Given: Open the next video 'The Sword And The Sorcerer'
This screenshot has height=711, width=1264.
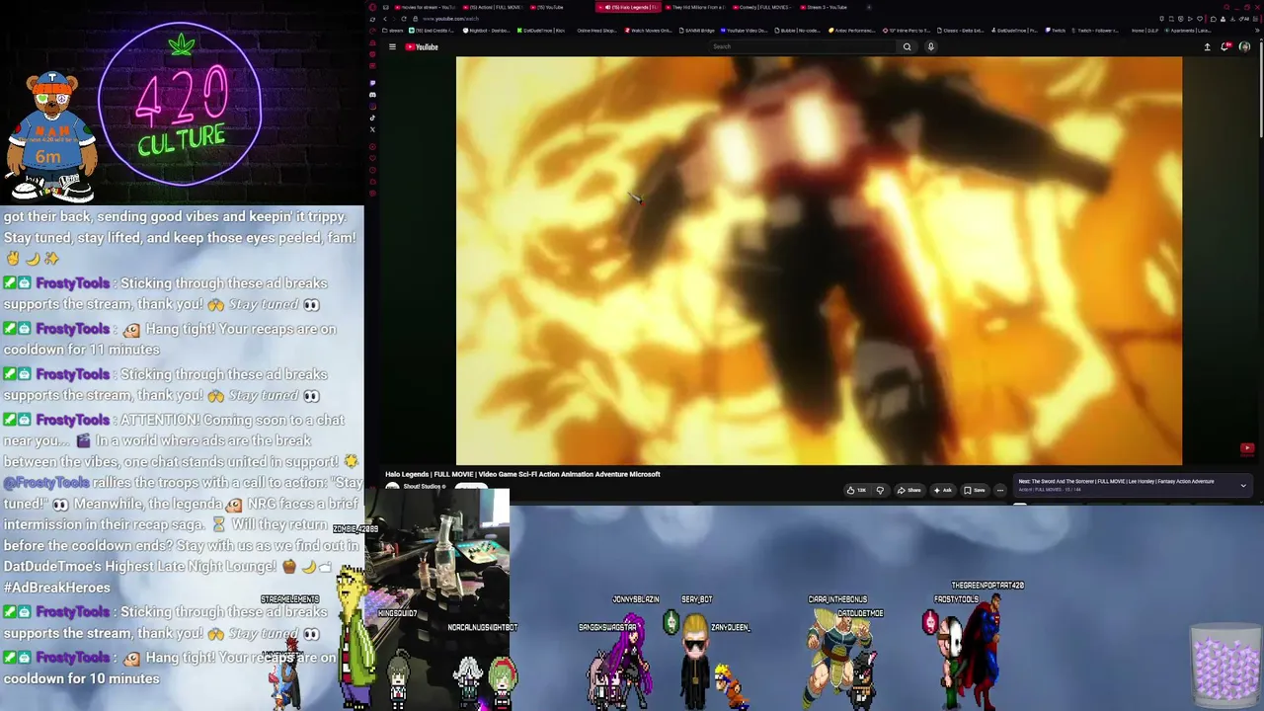Looking at the screenshot, I should coord(1116,482).
